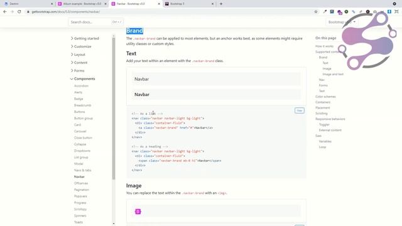
Task: Click the sidebar scrollbar thumb
Action: pos(114,109)
